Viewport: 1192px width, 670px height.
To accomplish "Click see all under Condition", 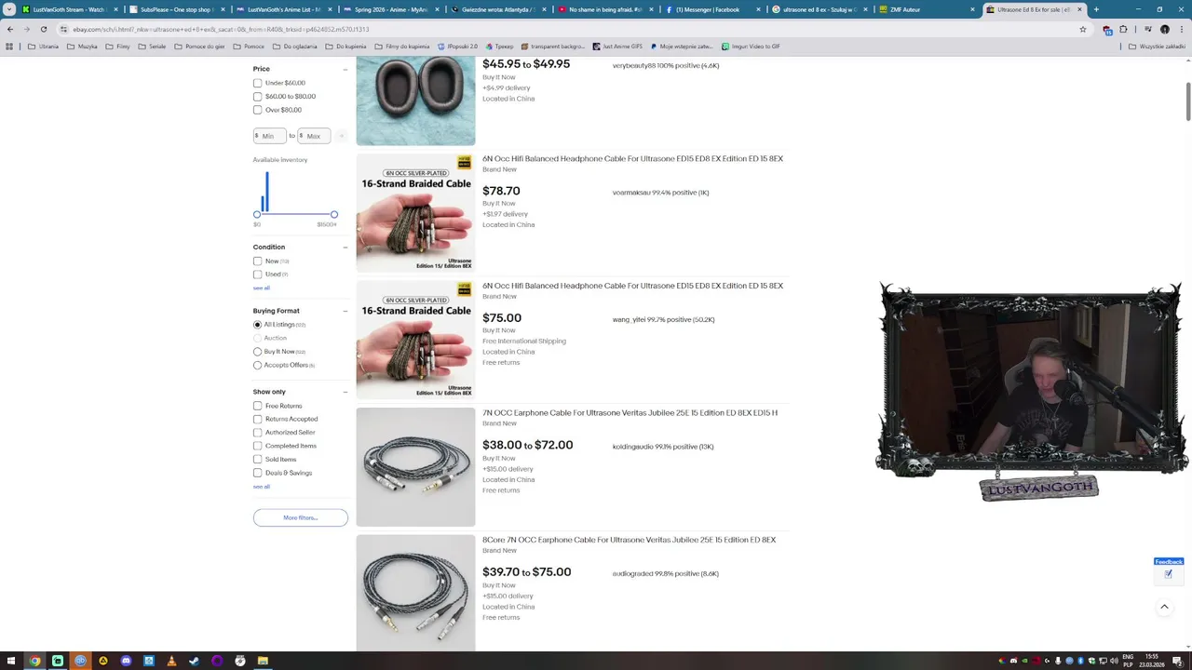I will pyautogui.click(x=262, y=288).
